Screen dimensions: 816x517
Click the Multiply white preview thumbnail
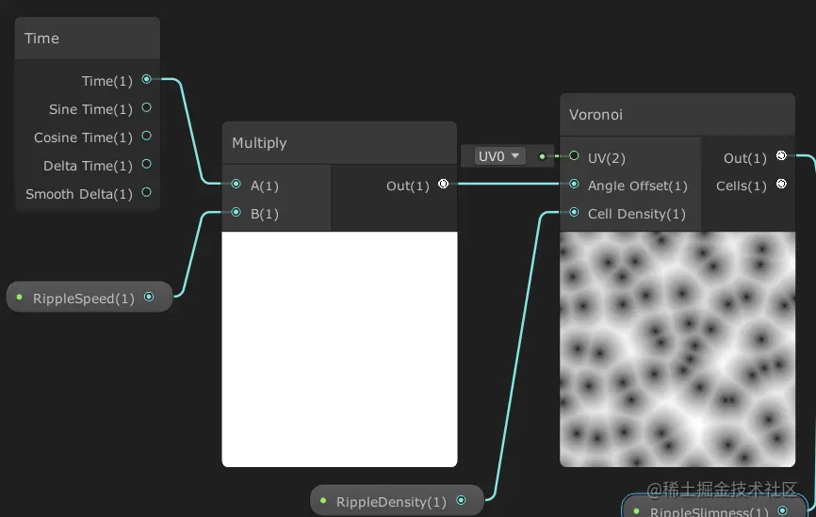pyautogui.click(x=339, y=349)
